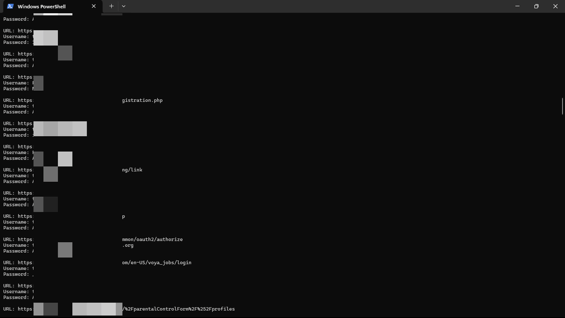This screenshot has height=318, width=565.
Task: Close the Windows PowerShell tab
Action: click(x=94, y=7)
